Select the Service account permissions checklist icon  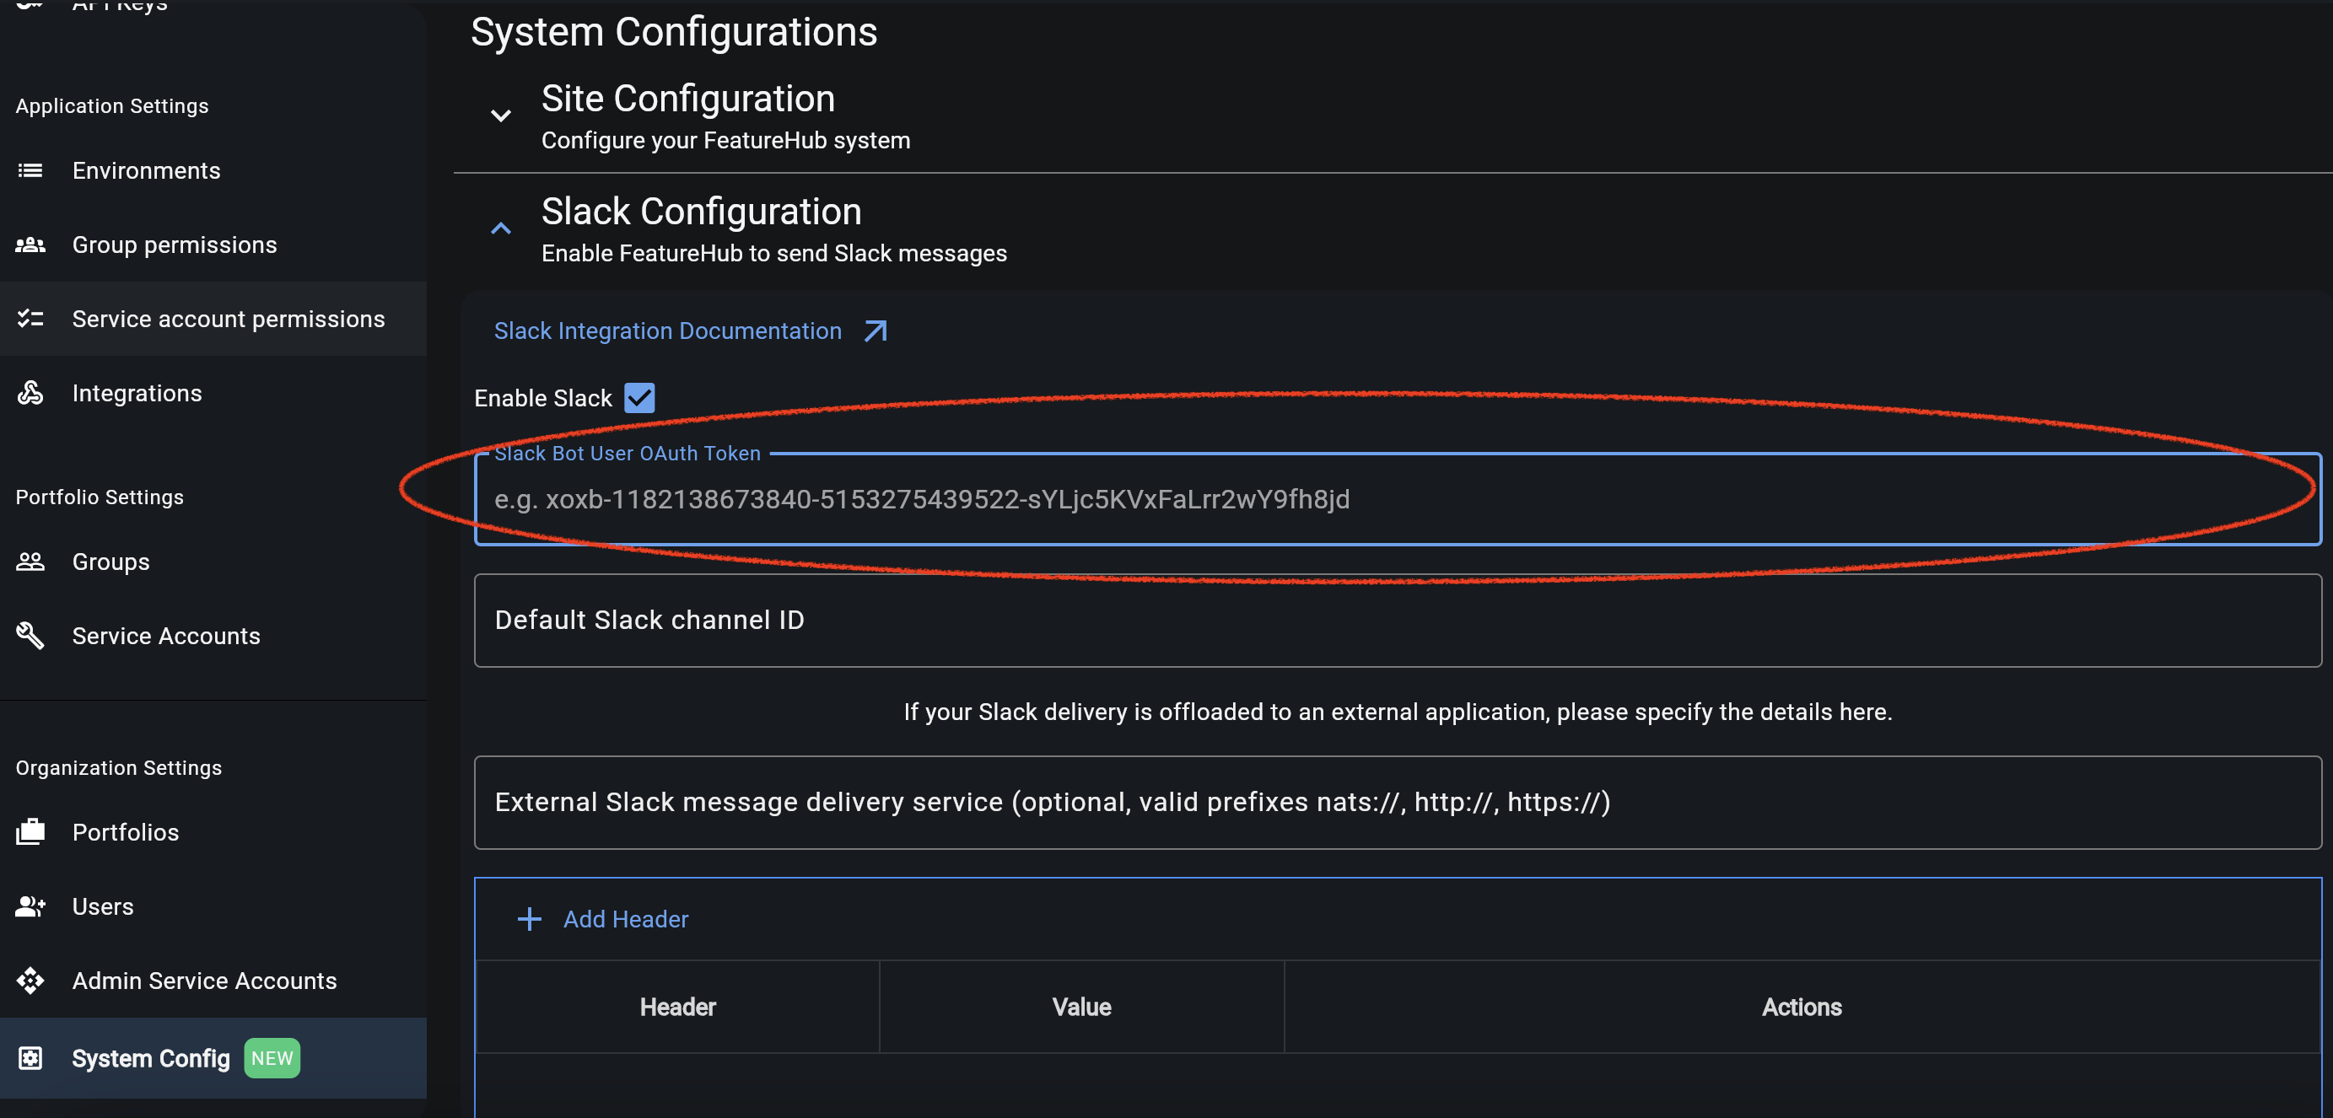[x=30, y=319]
